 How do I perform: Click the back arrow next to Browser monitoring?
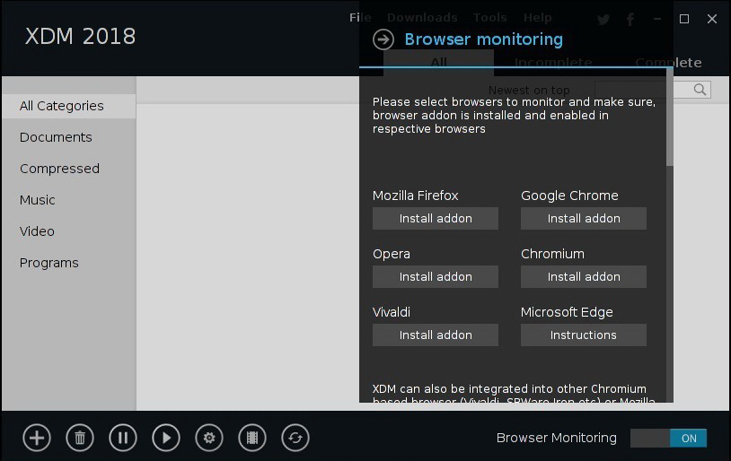[383, 39]
